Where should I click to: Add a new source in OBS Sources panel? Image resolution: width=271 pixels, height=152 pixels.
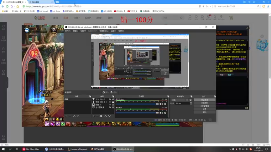[x=94, y=116]
